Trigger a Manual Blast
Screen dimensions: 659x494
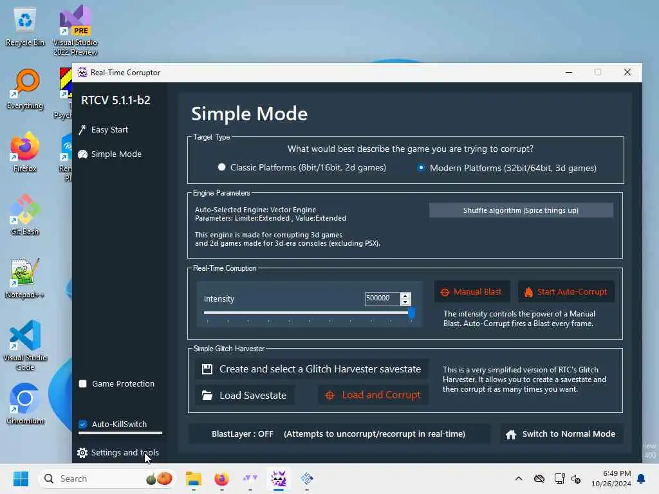(x=472, y=291)
